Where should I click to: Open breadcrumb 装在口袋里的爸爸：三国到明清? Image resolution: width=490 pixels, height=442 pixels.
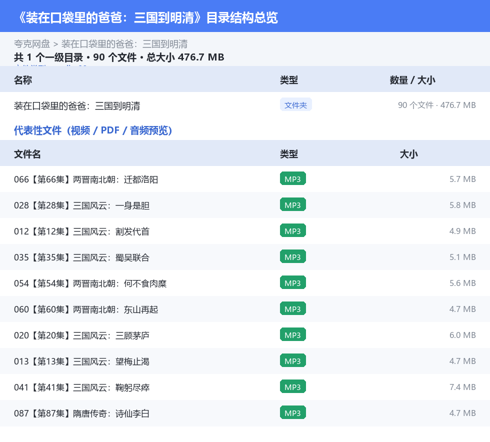[124, 44]
